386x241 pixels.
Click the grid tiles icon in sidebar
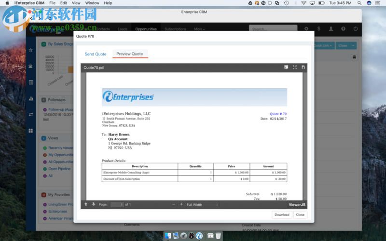click(x=31, y=131)
